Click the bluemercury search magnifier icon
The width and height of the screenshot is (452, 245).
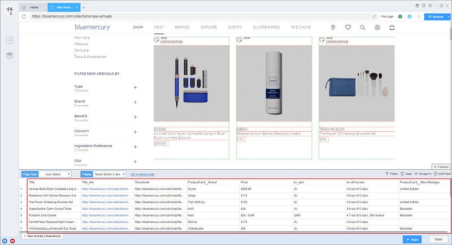362,27
